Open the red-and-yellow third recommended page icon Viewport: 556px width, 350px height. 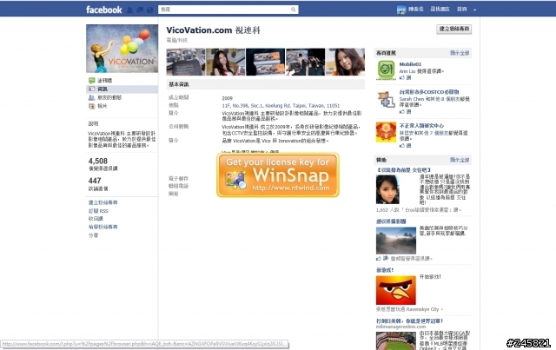pyautogui.click(x=386, y=132)
